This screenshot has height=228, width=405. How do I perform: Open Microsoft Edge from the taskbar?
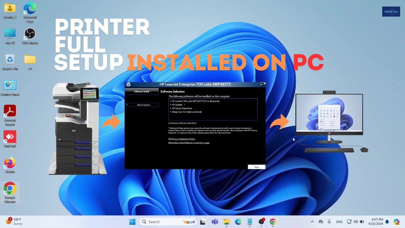(238, 222)
